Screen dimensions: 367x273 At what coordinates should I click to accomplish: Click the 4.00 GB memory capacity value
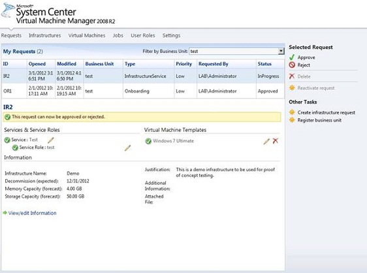pos(74,189)
